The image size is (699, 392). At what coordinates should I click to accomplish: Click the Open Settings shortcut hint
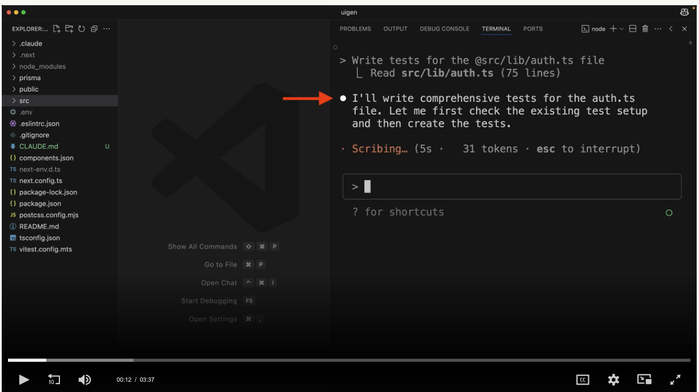[226, 319]
